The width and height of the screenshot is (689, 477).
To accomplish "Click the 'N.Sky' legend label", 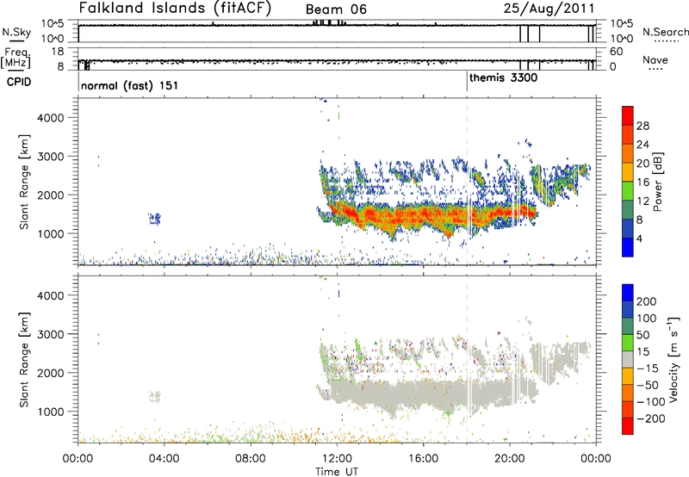I will 16,32.
